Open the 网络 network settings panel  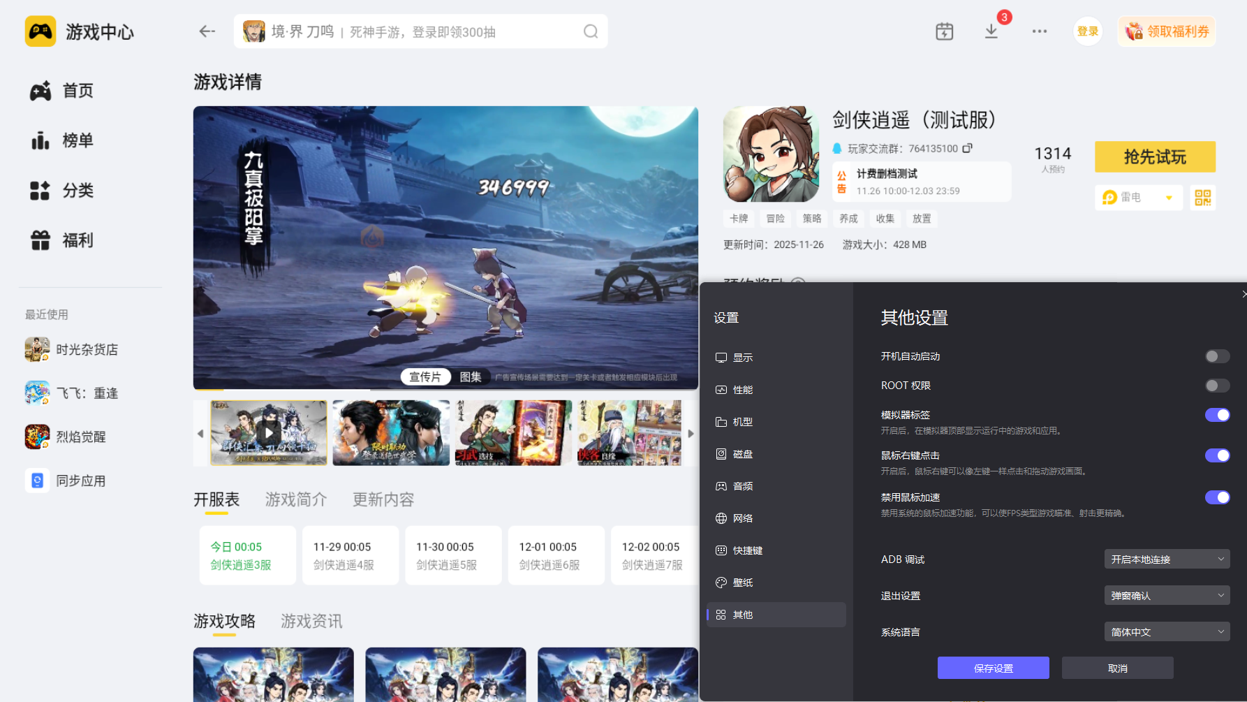[742, 518]
